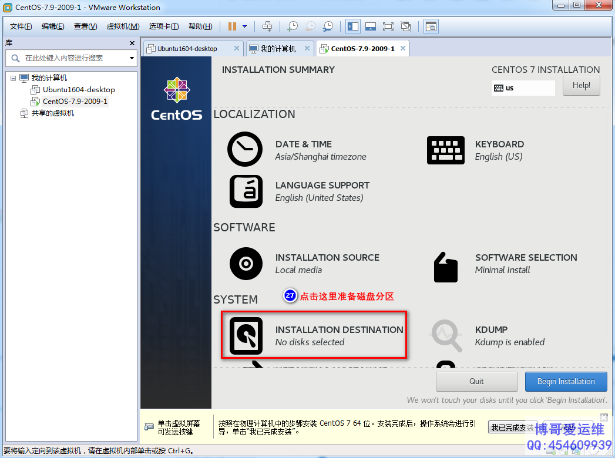The height and width of the screenshot is (458, 615).
Task: Click the keyboard hint icon in info bar
Action: 149,427
